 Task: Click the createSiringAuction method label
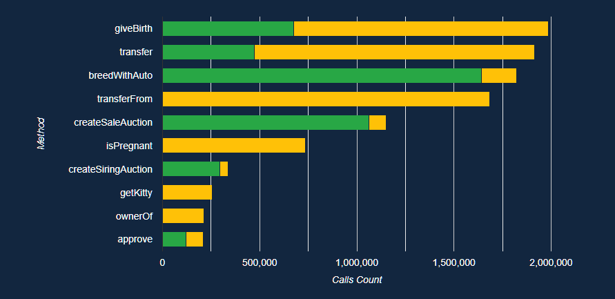click(x=110, y=169)
